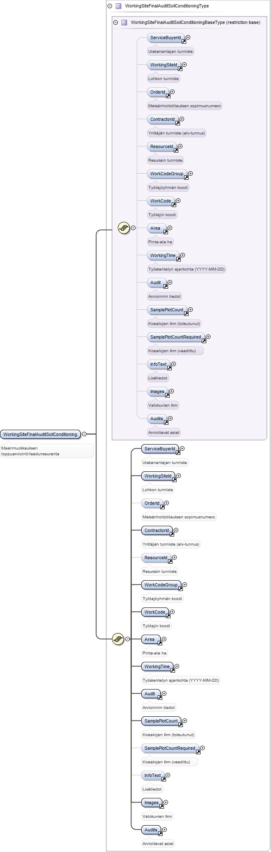
Task: Select the Images element in the restriction base
Action: tap(158, 391)
